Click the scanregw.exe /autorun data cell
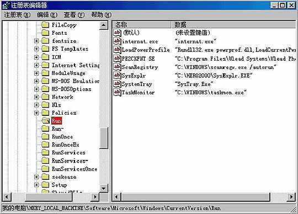Viewport: 298px width, 214px height. click(x=225, y=67)
